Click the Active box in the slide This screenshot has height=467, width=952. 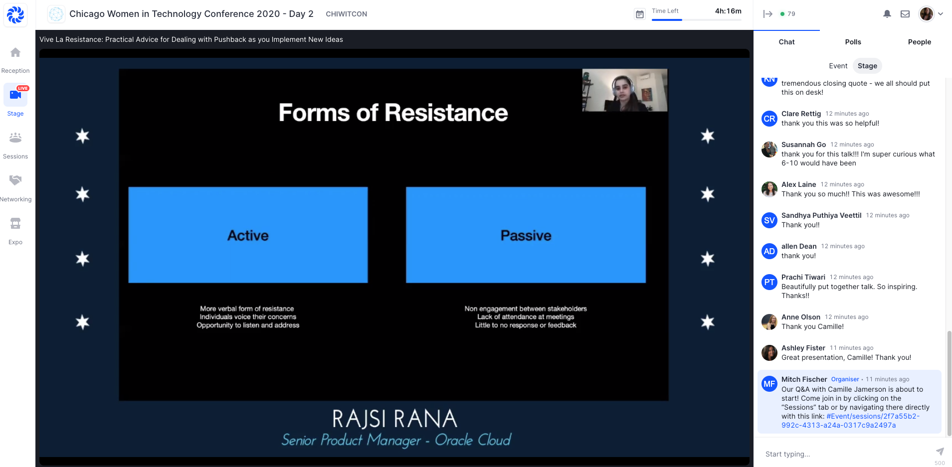(x=248, y=235)
